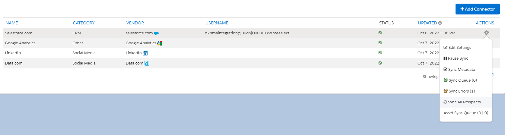Click the status check icon for LinkedIn
This screenshot has height=135, width=505.
(x=380, y=53)
